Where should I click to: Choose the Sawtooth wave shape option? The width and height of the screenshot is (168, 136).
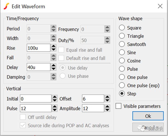click(x=122, y=44)
